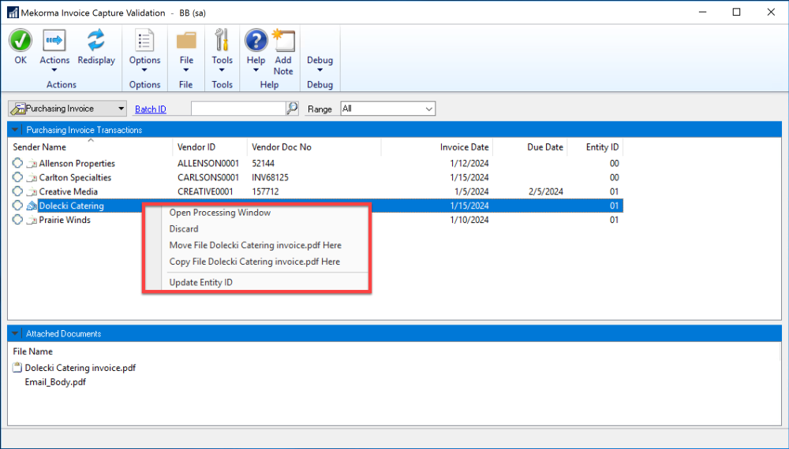789x449 pixels.
Task: Click the Add Note icon
Action: tap(283, 41)
